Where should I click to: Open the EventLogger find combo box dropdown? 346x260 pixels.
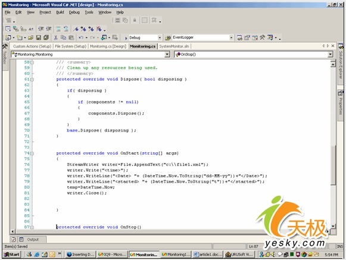[231, 37]
